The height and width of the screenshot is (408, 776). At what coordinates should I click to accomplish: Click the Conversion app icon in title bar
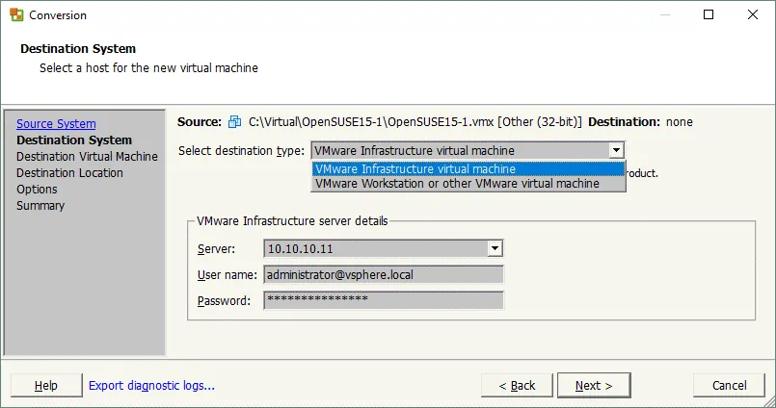pyautogui.click(x=16, y=14)
